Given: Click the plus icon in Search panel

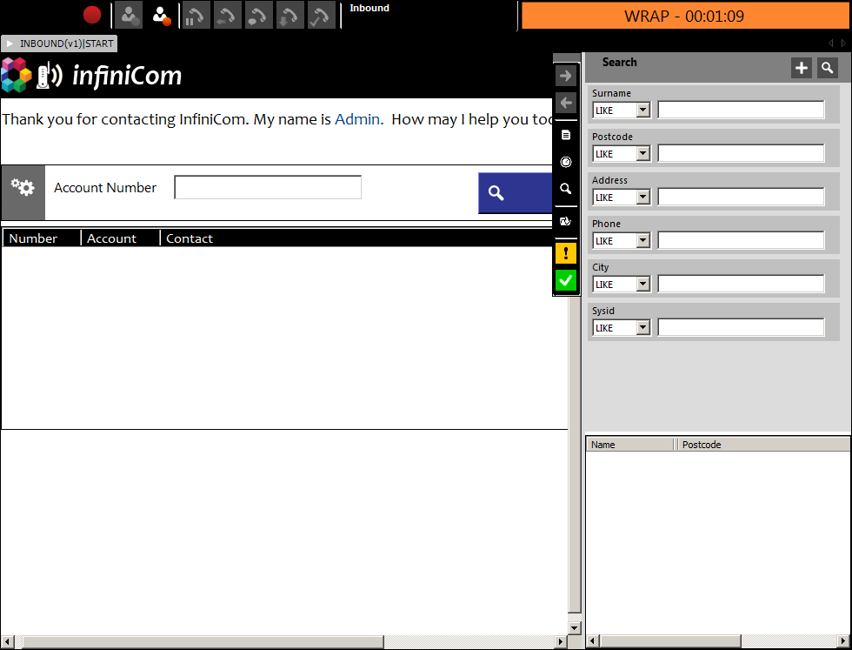Looking at the screenshot, I should (x=802, y=68).
